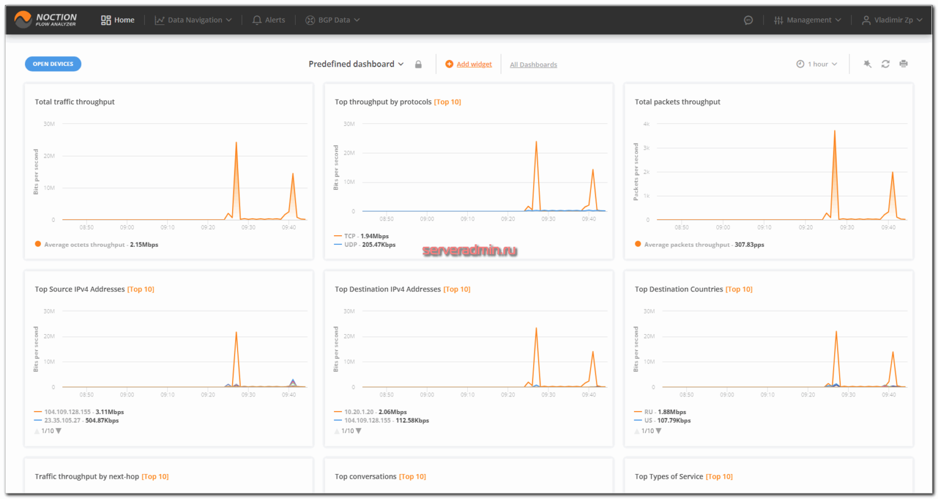Click the clock icon beside the time range
This screenshot has height=499, width=938.
click(800, 64)
